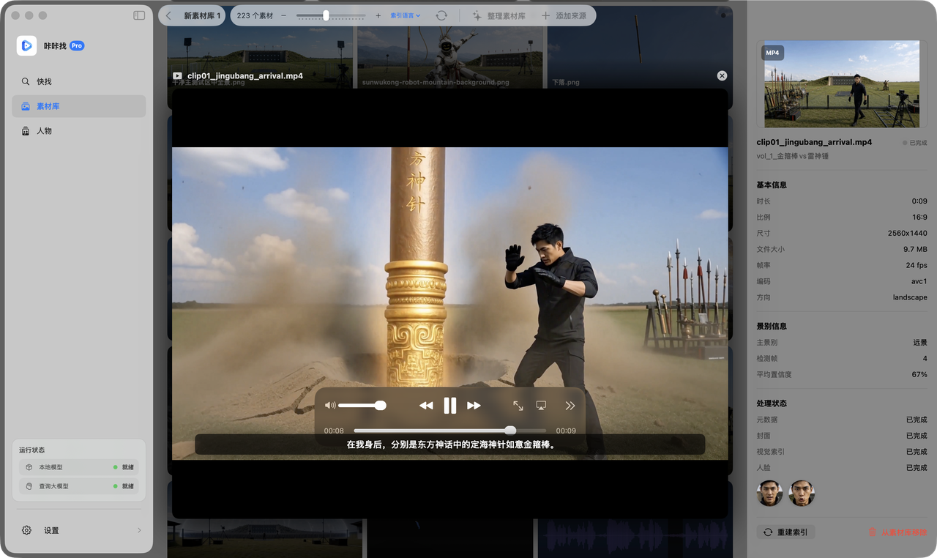The image size is (937, 558).
Task: Click the folder label vol_1_金箍棒 vs 雷神锤
Action: coord(793,156)
